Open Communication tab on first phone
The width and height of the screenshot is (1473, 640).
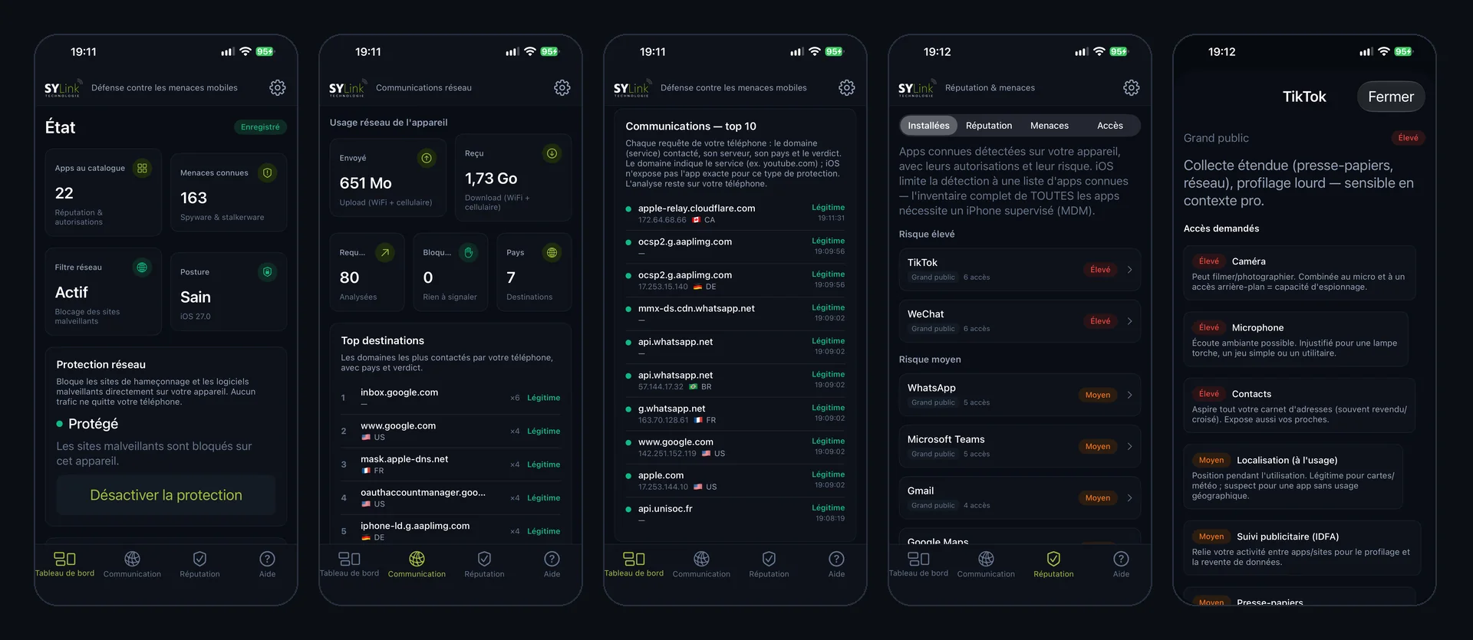click(x=132, y=564)
